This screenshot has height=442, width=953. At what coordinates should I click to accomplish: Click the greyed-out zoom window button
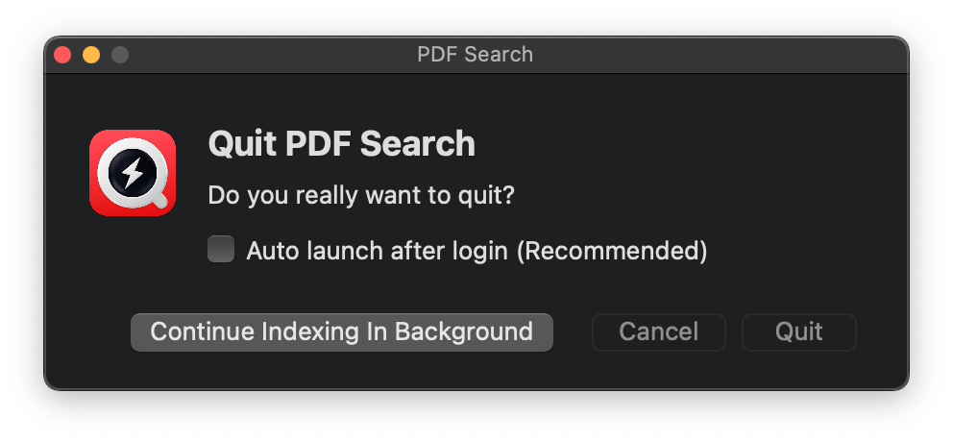click(120, 55)
